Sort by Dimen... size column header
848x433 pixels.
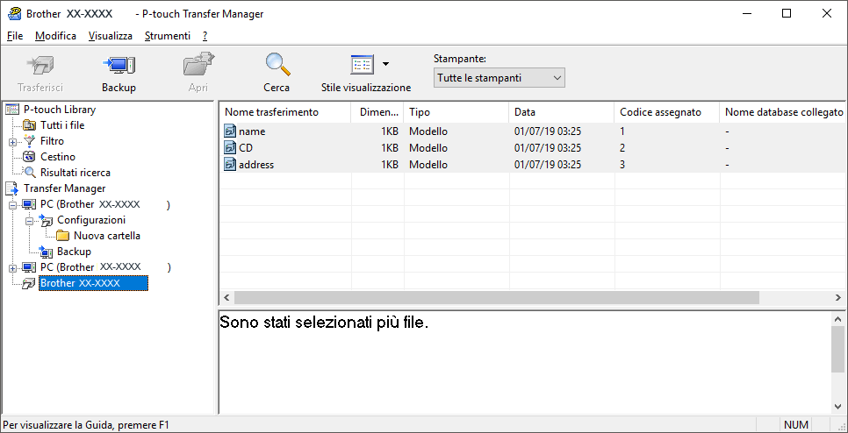click(377, 112)
